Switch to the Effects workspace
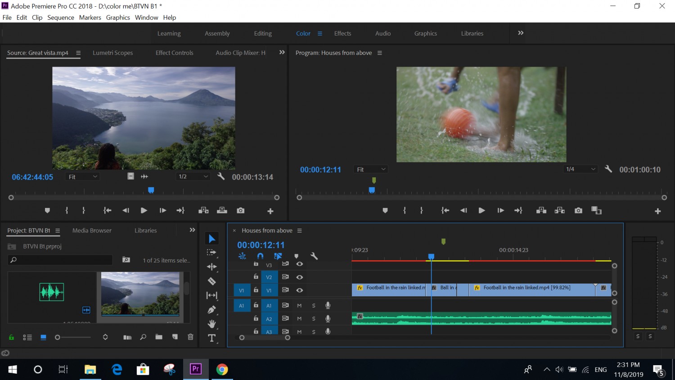 tap(342, 33)
